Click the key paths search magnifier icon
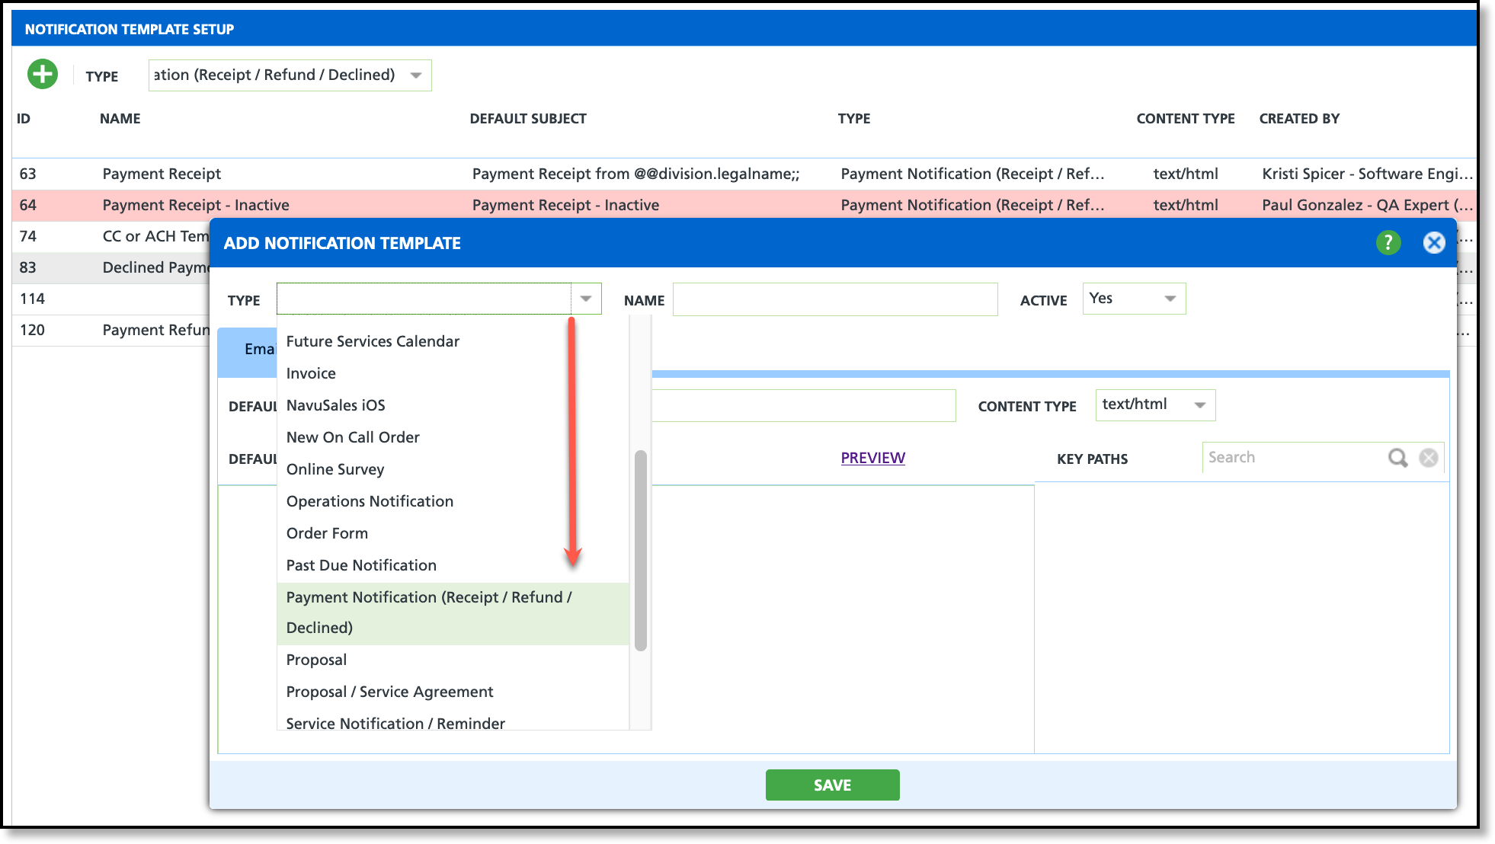 [1397, 458]
